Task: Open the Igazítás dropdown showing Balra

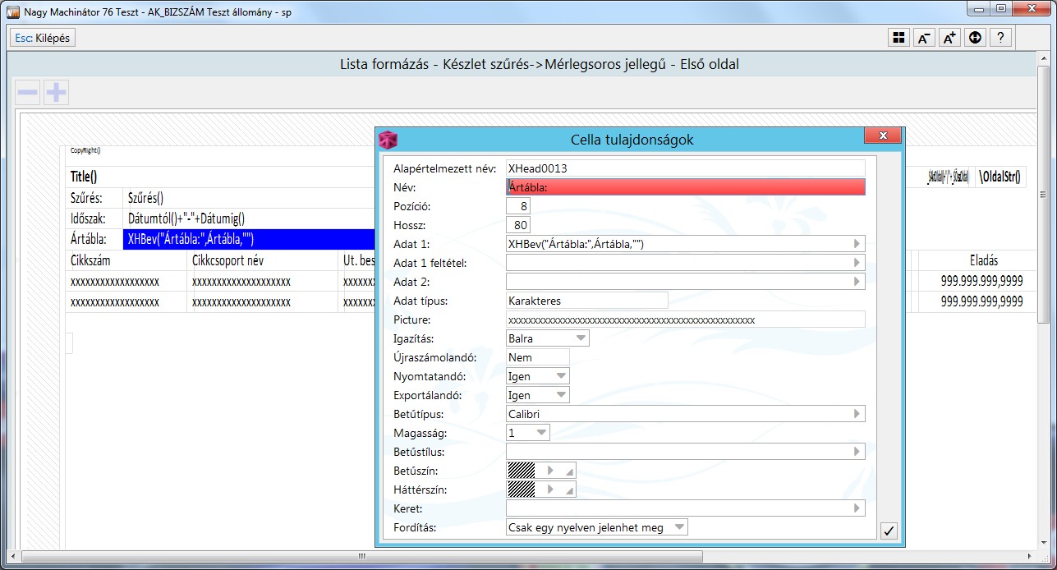Action: [581, 338]
